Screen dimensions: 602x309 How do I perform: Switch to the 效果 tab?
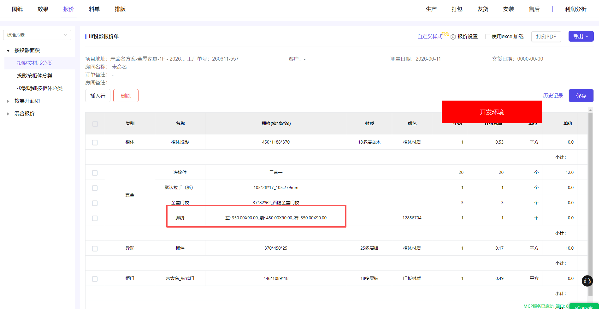[43, 9]
